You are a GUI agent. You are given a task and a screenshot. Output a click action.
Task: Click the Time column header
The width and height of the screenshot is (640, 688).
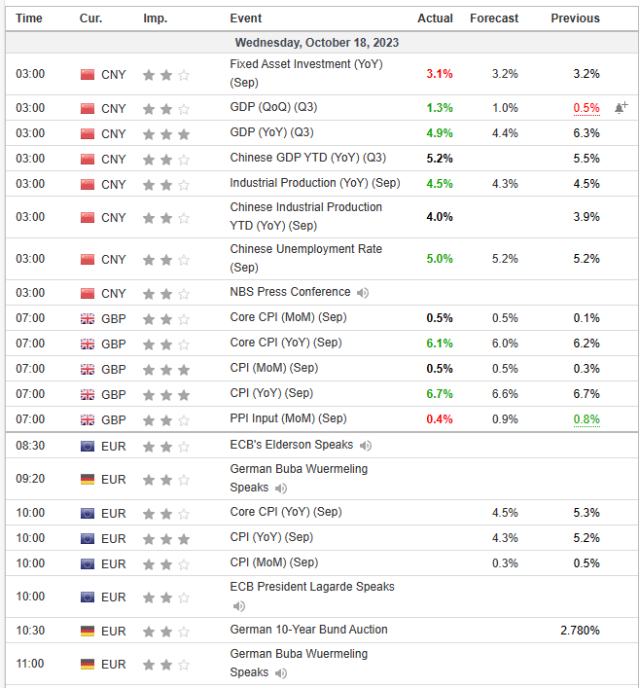(29, 18)
